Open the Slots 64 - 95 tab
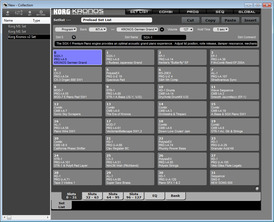 [113, 196]
